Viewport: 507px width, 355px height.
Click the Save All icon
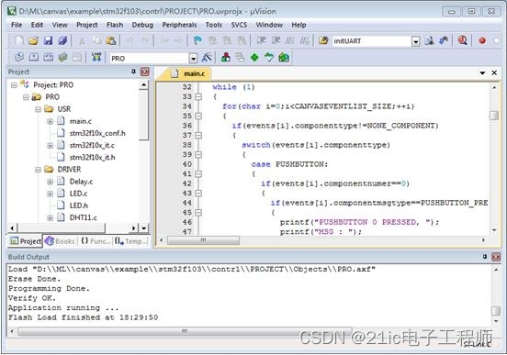62,40
